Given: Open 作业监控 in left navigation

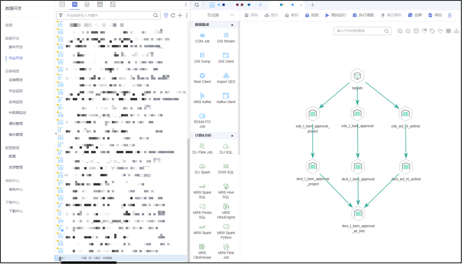Looking at the screenshot, I should (x=16, y=91).
